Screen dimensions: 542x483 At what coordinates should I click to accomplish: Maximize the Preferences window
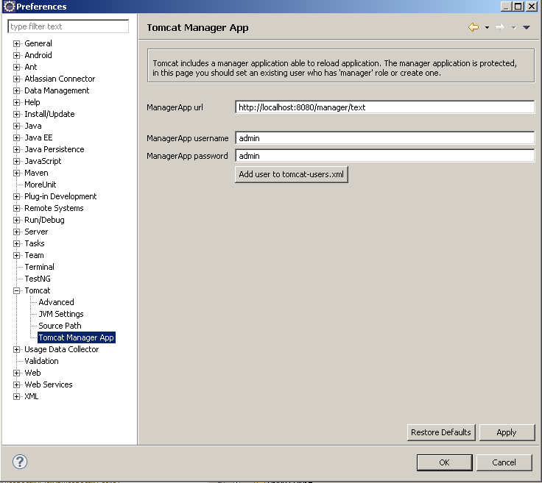point(518,6)
